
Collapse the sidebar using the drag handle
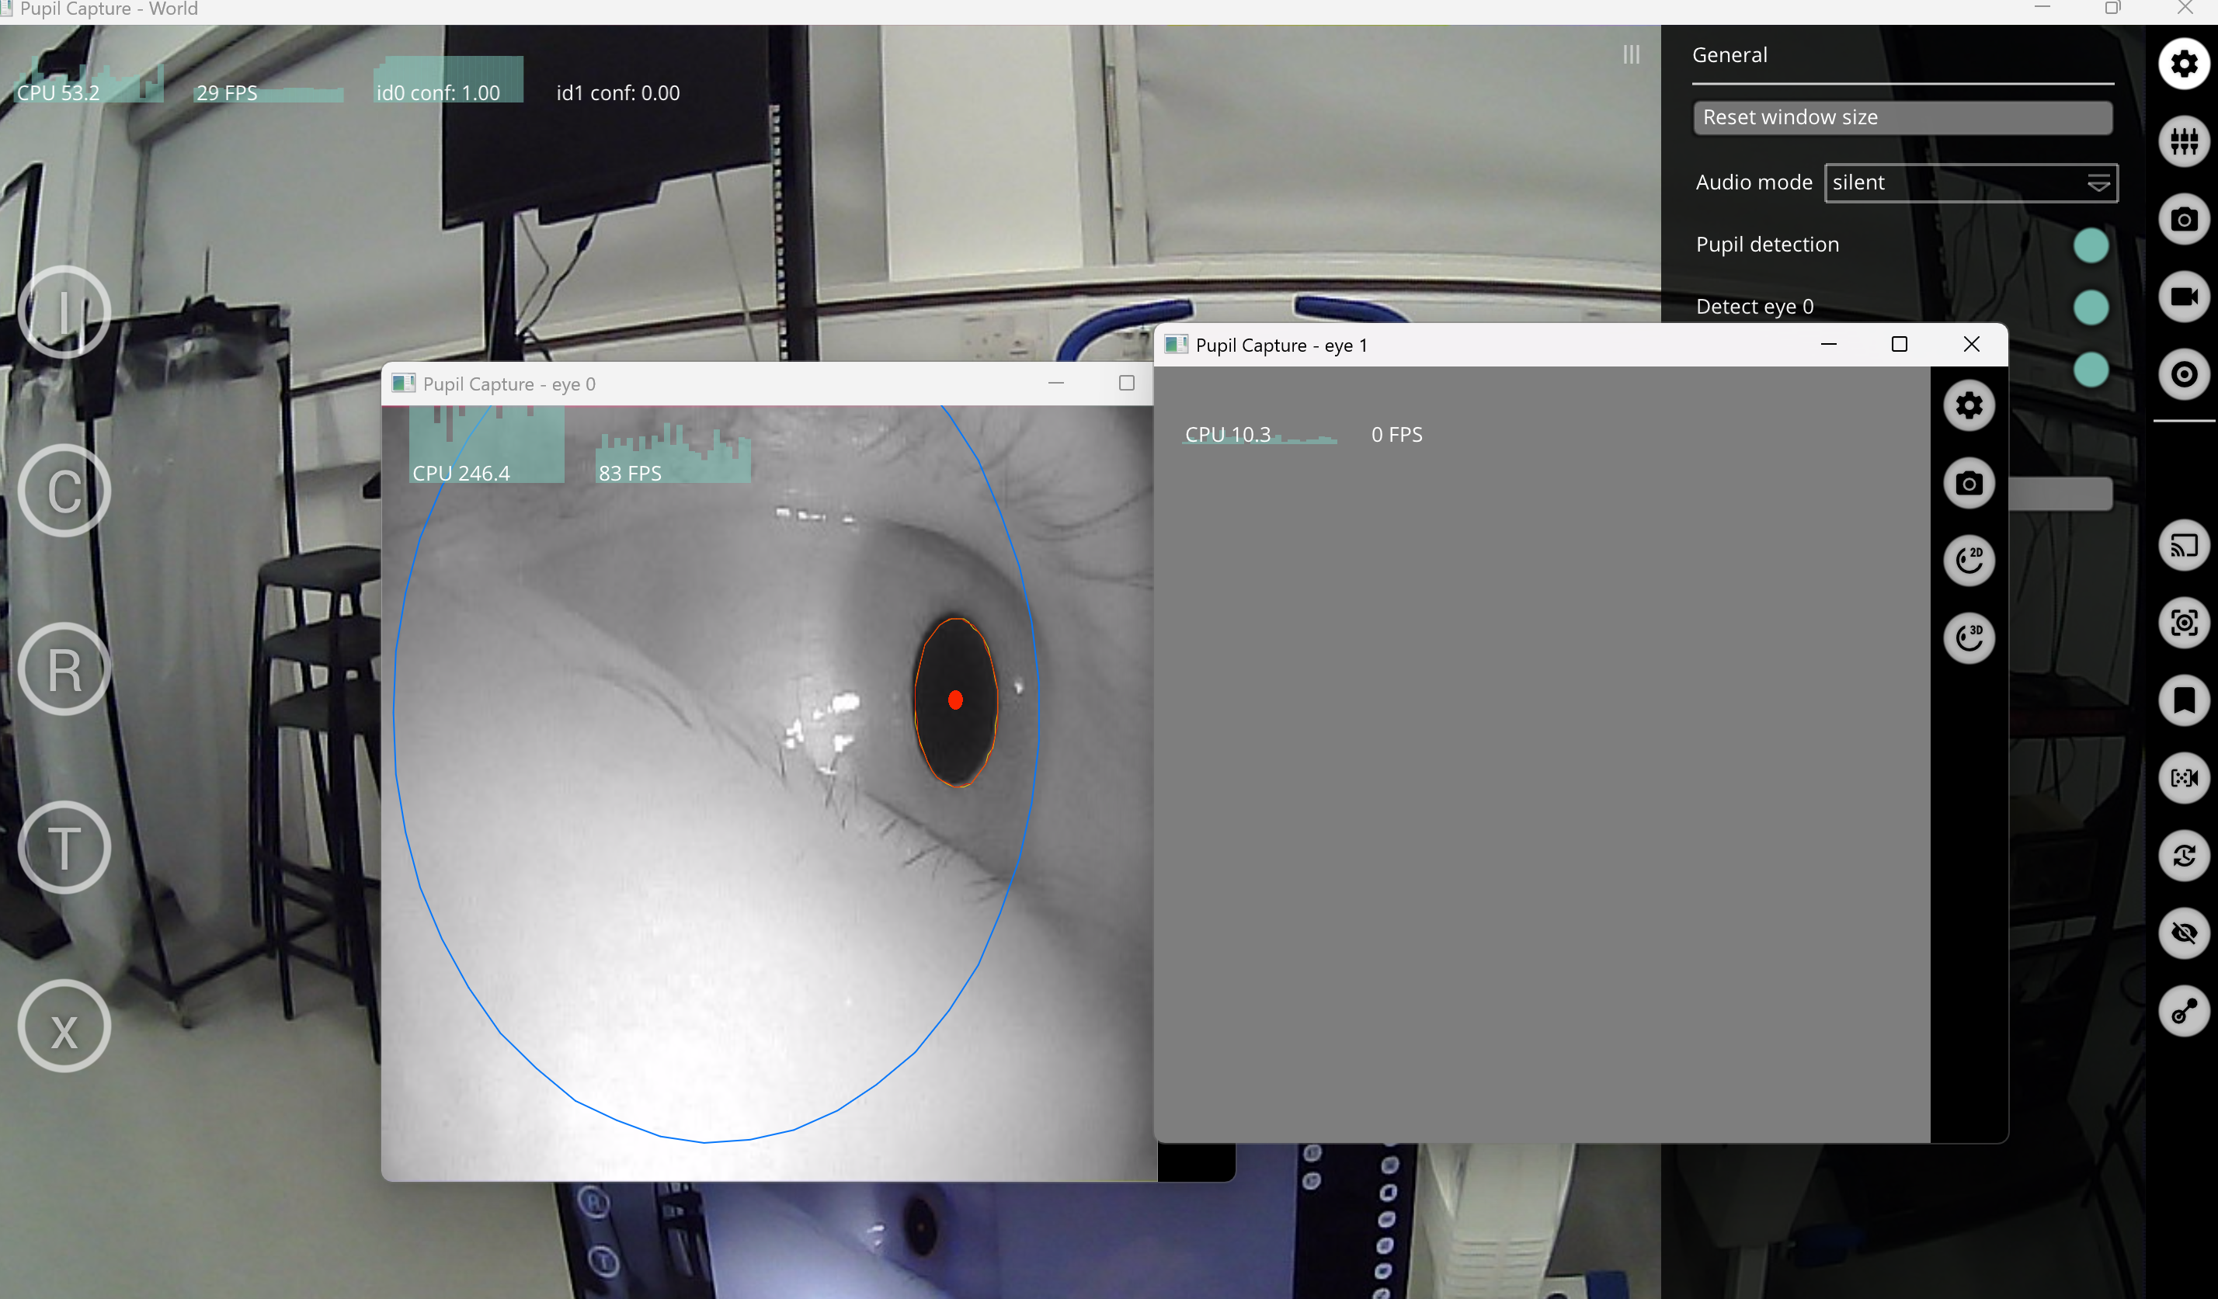tap(1631, 55)
